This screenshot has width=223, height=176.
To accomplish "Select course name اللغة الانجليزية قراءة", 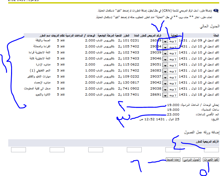I will coord(40,52).
